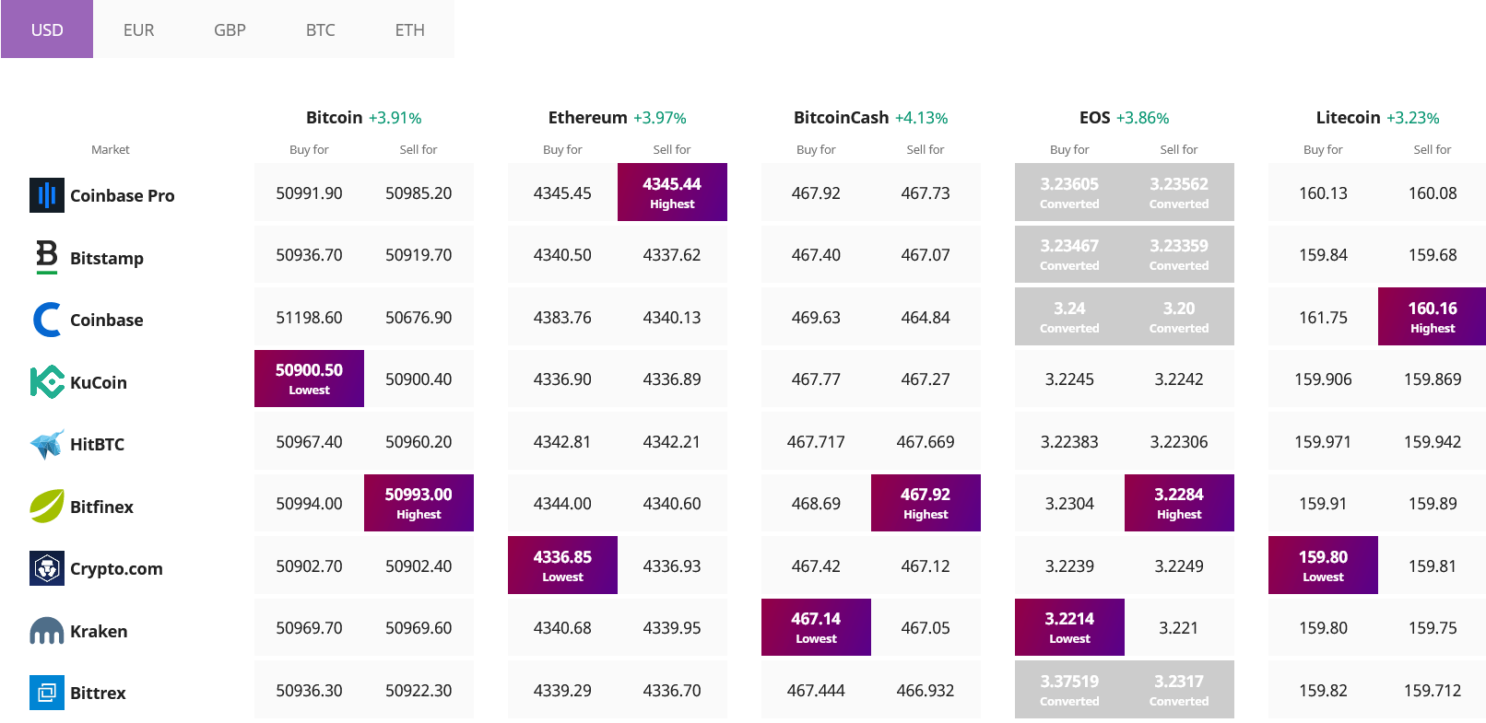Open the Bitfinex market link
The height and width of the screenshot is (723, 1486).
pyautogui.click(x=102, y=507)
